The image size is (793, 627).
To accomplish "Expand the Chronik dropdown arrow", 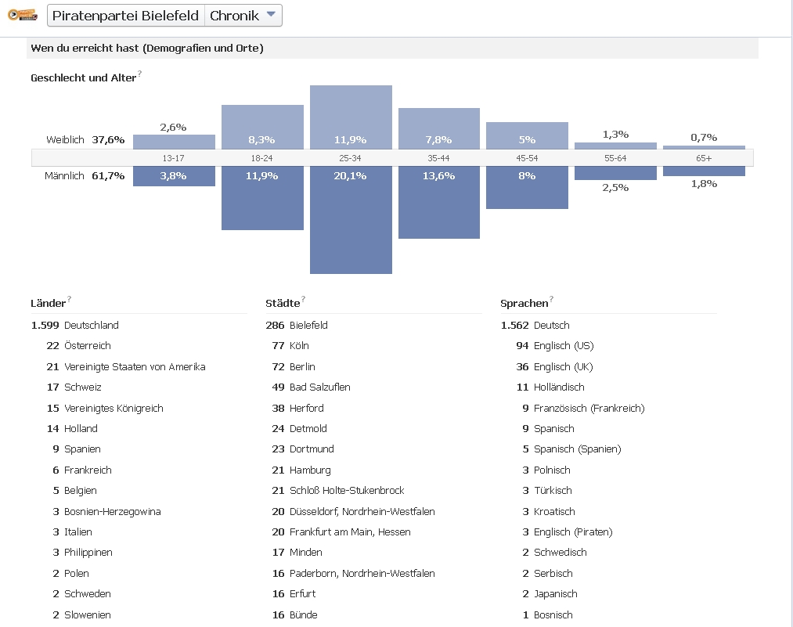I will tap(270, 15).
